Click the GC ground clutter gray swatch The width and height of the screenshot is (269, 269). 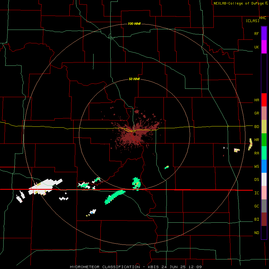(264, 206)
